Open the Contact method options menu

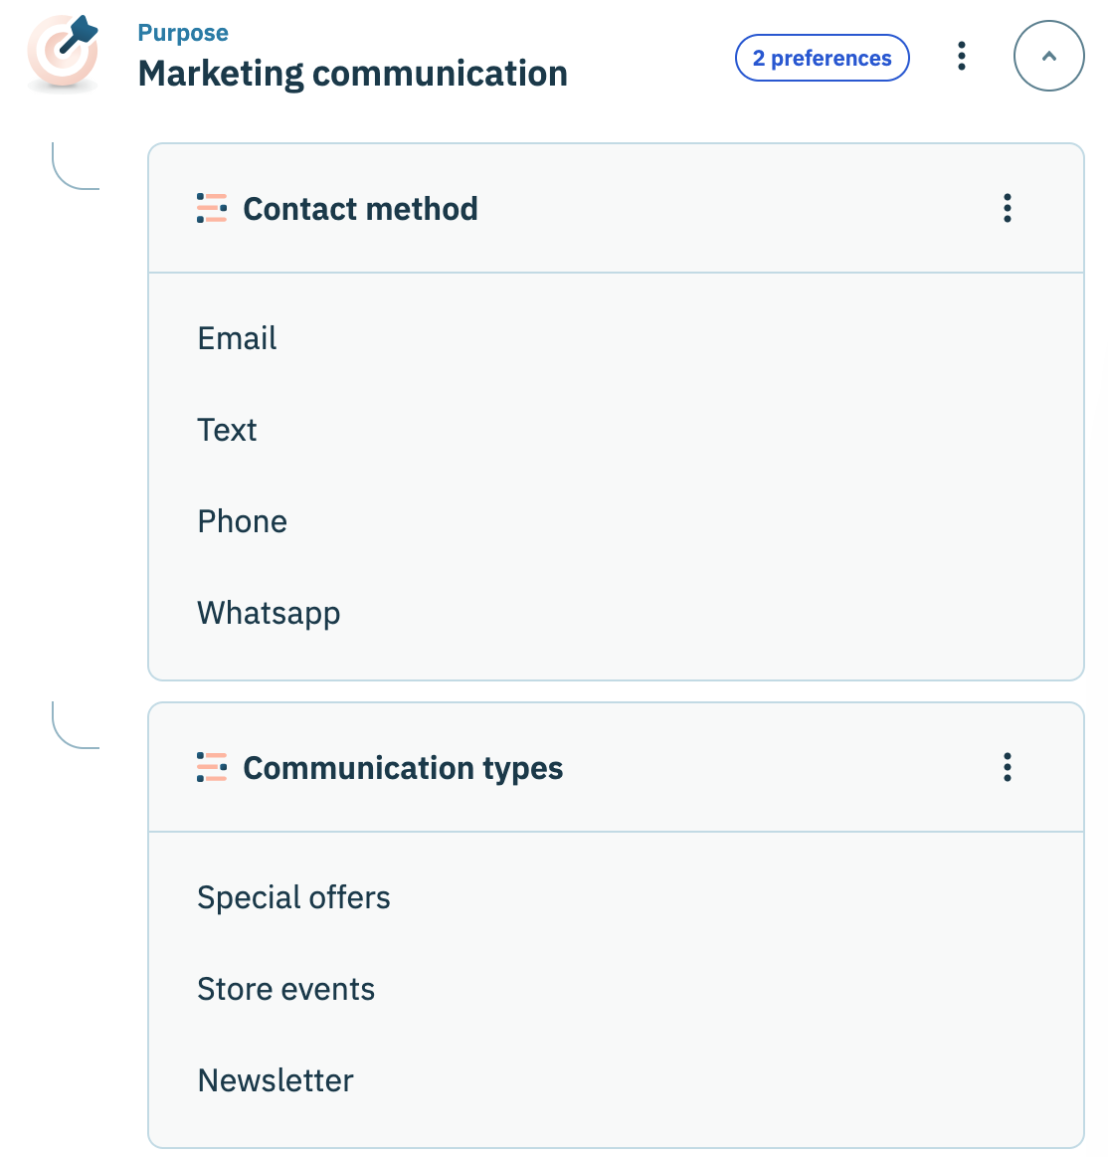[x=1007, y=208]
